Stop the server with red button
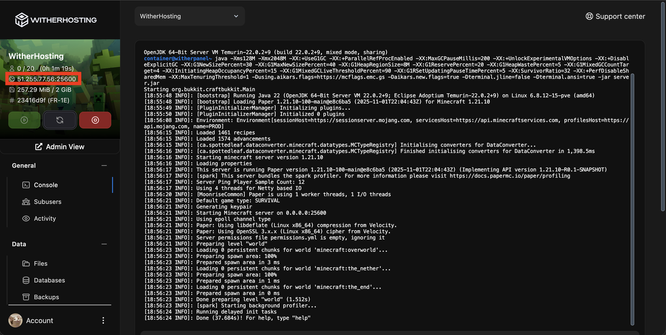 tap(95, 120)
